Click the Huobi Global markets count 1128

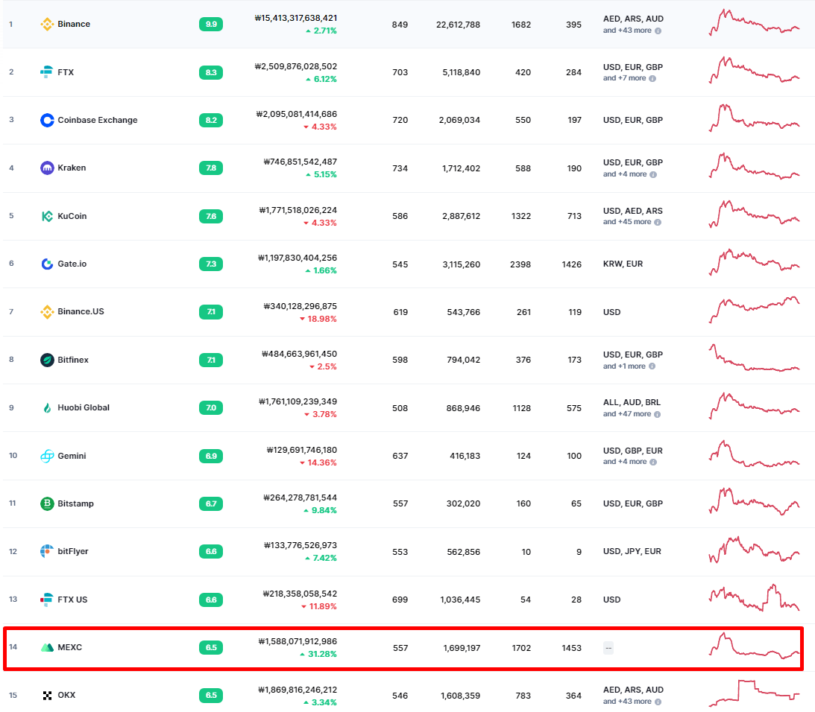point(522,408)
